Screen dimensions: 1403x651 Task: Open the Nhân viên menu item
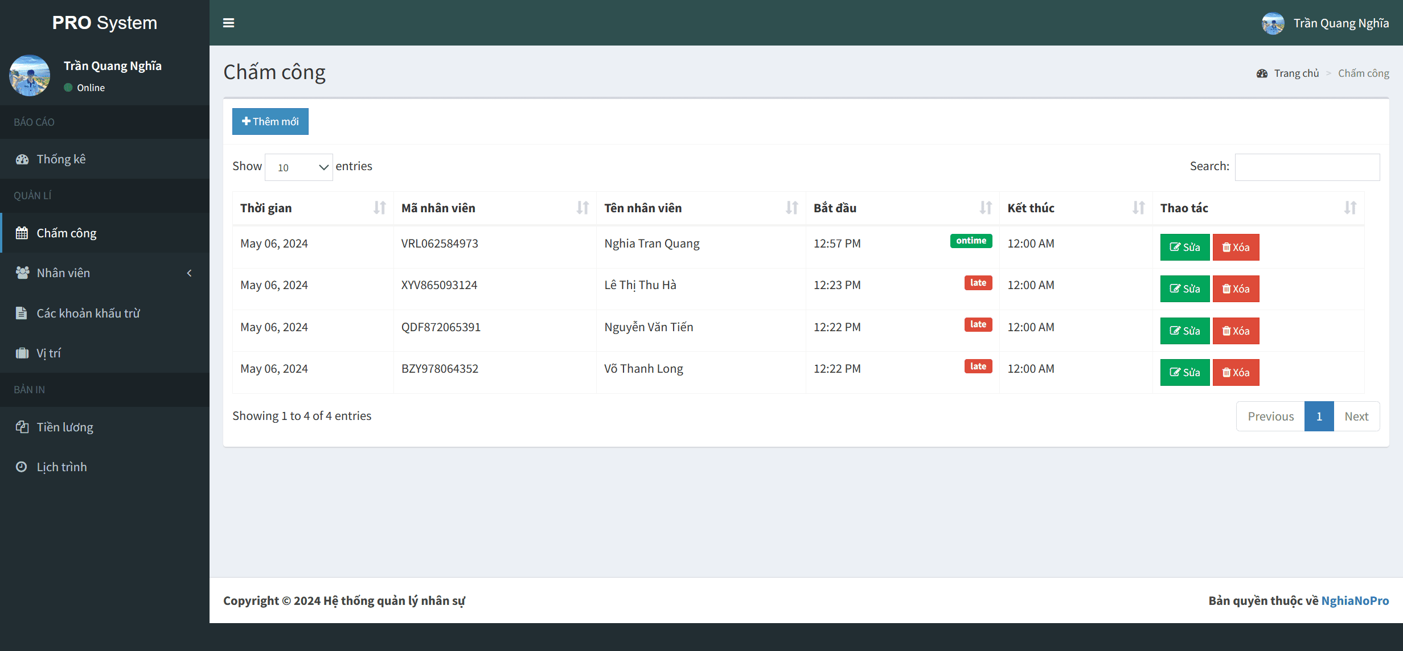(x=105, y=273)
